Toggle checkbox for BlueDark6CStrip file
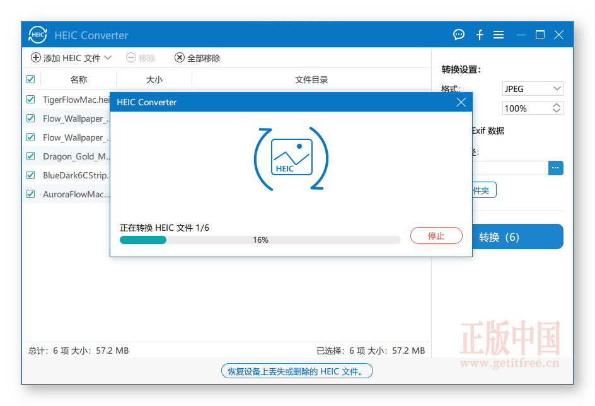Image resolution: width=595 pixels, height=406 pixels. pyautogui.click(x=31, y=175)
